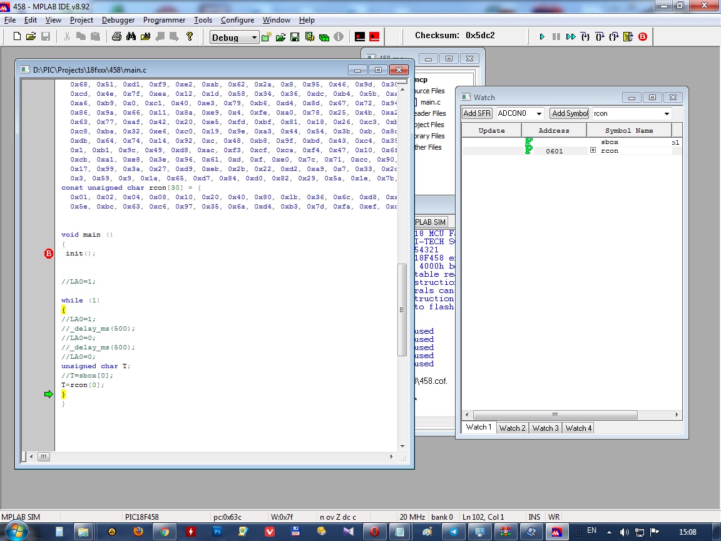This screenshot has width=721, height=541.
Task: Create a new file from the toolbar
Action: [x=16, y=36]
